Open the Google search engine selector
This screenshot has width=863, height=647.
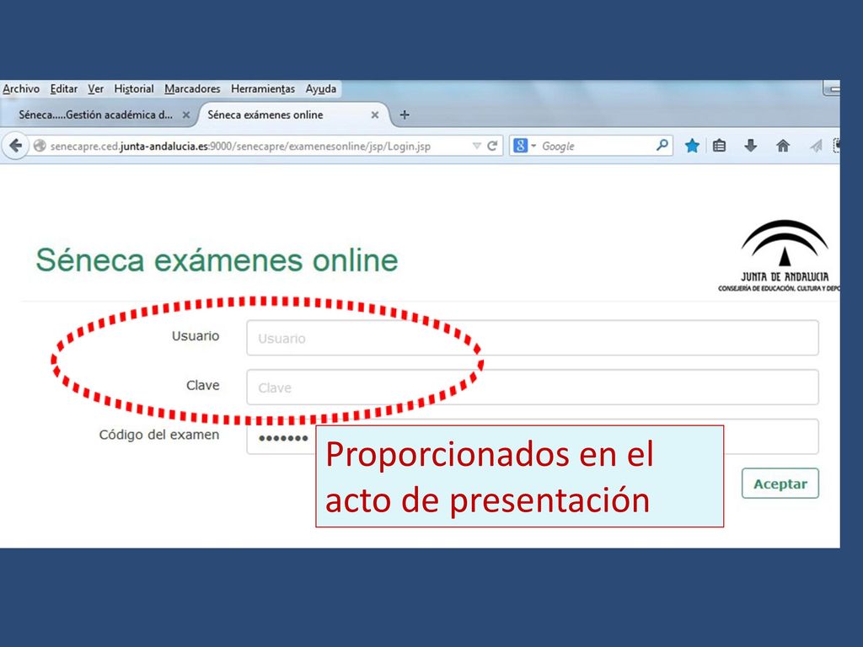pos(524,146)
